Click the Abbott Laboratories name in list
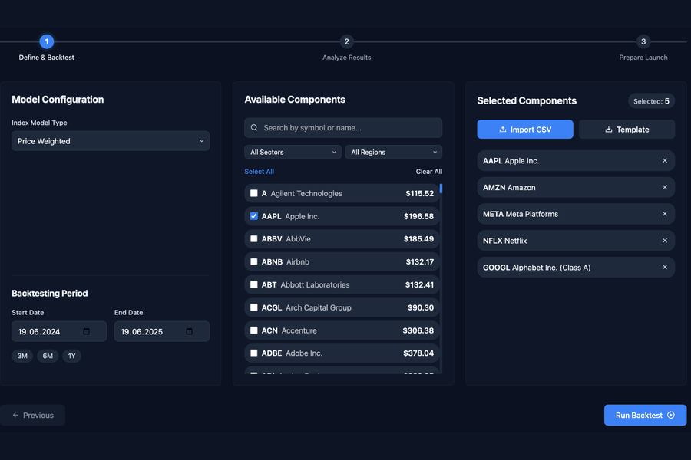Screen dimensions: 691x460 pyautogui.click(x=315, y=284)
